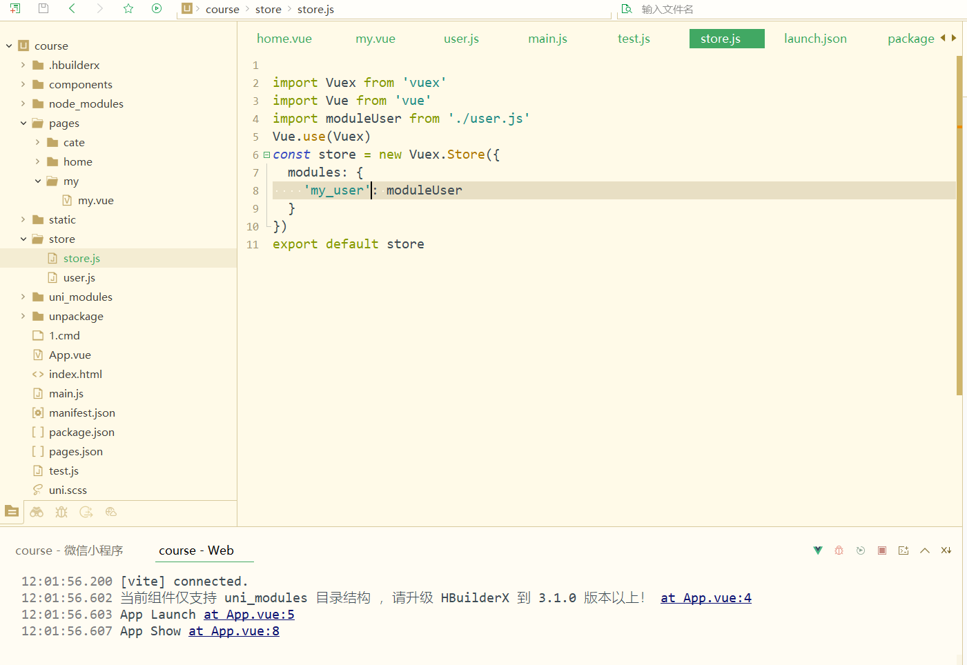Collapse the my folder
Screen dimensions: 967x665
coord(37,181)
